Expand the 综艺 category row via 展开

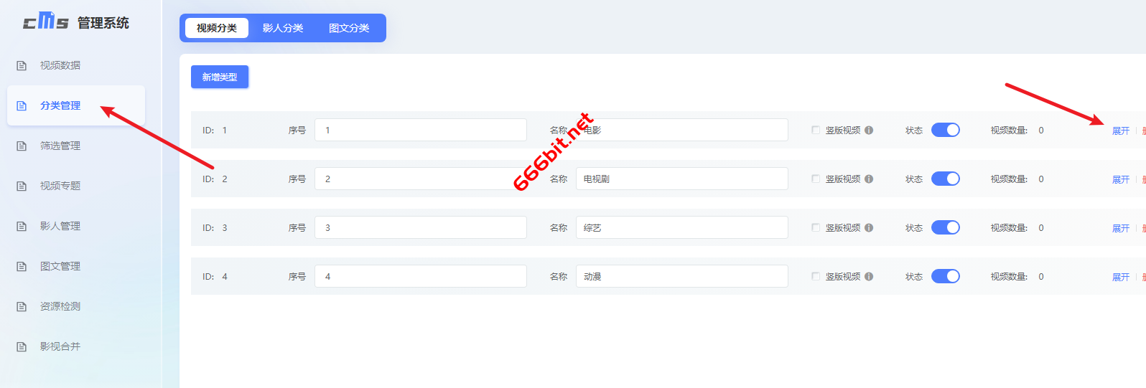(x=1121, y=228)
